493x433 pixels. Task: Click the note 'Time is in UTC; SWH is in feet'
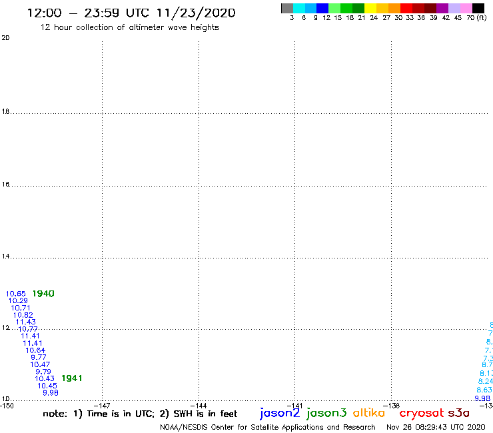point(140,414)
